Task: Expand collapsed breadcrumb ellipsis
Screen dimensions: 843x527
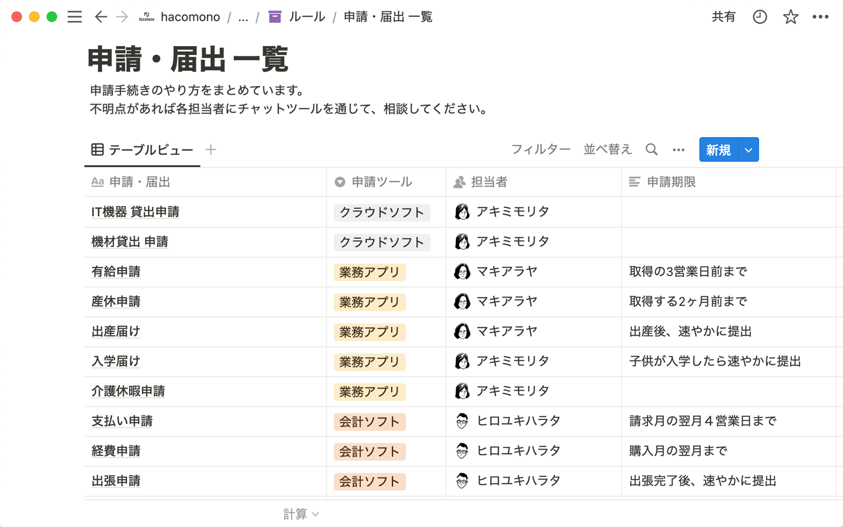Action: click(x=243, y=17)
